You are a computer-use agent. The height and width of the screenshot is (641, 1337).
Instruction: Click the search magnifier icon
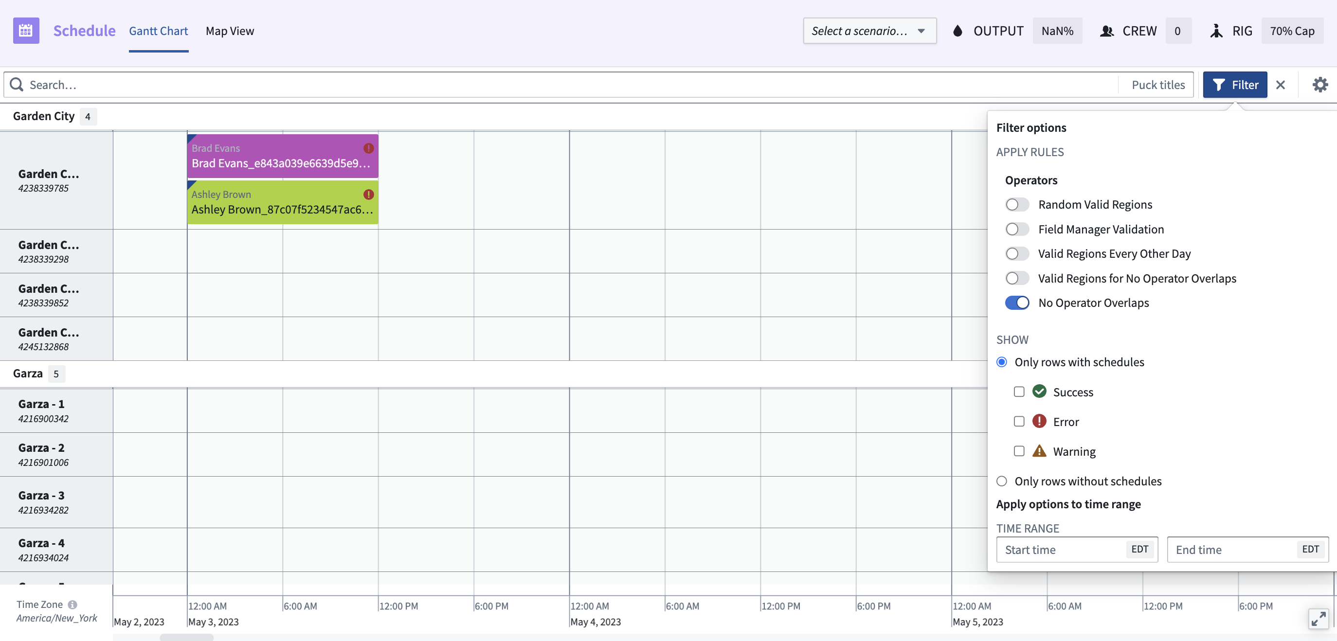pyautogui.click(x=17, y=85)
